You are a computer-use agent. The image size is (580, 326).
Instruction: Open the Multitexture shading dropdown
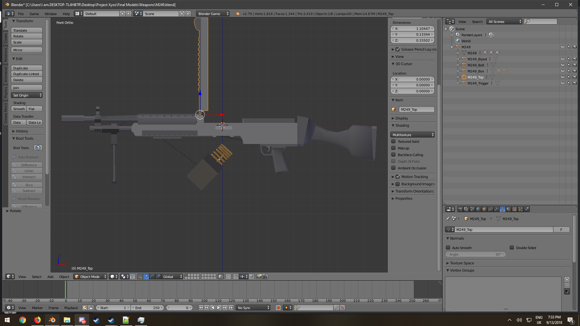click(412, 135)
